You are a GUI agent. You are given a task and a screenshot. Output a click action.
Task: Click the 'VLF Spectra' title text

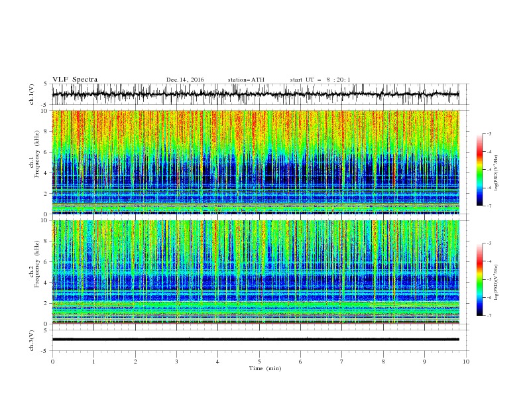pyautogui.click(x=75, y=80)
